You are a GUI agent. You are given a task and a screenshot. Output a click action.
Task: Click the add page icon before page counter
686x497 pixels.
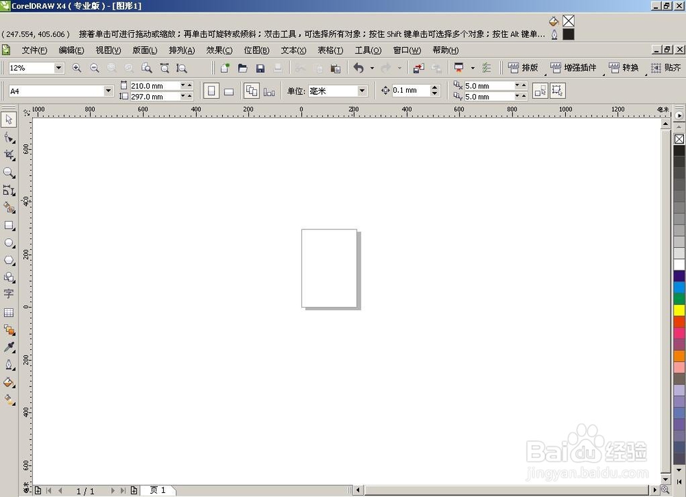point(38,490)
